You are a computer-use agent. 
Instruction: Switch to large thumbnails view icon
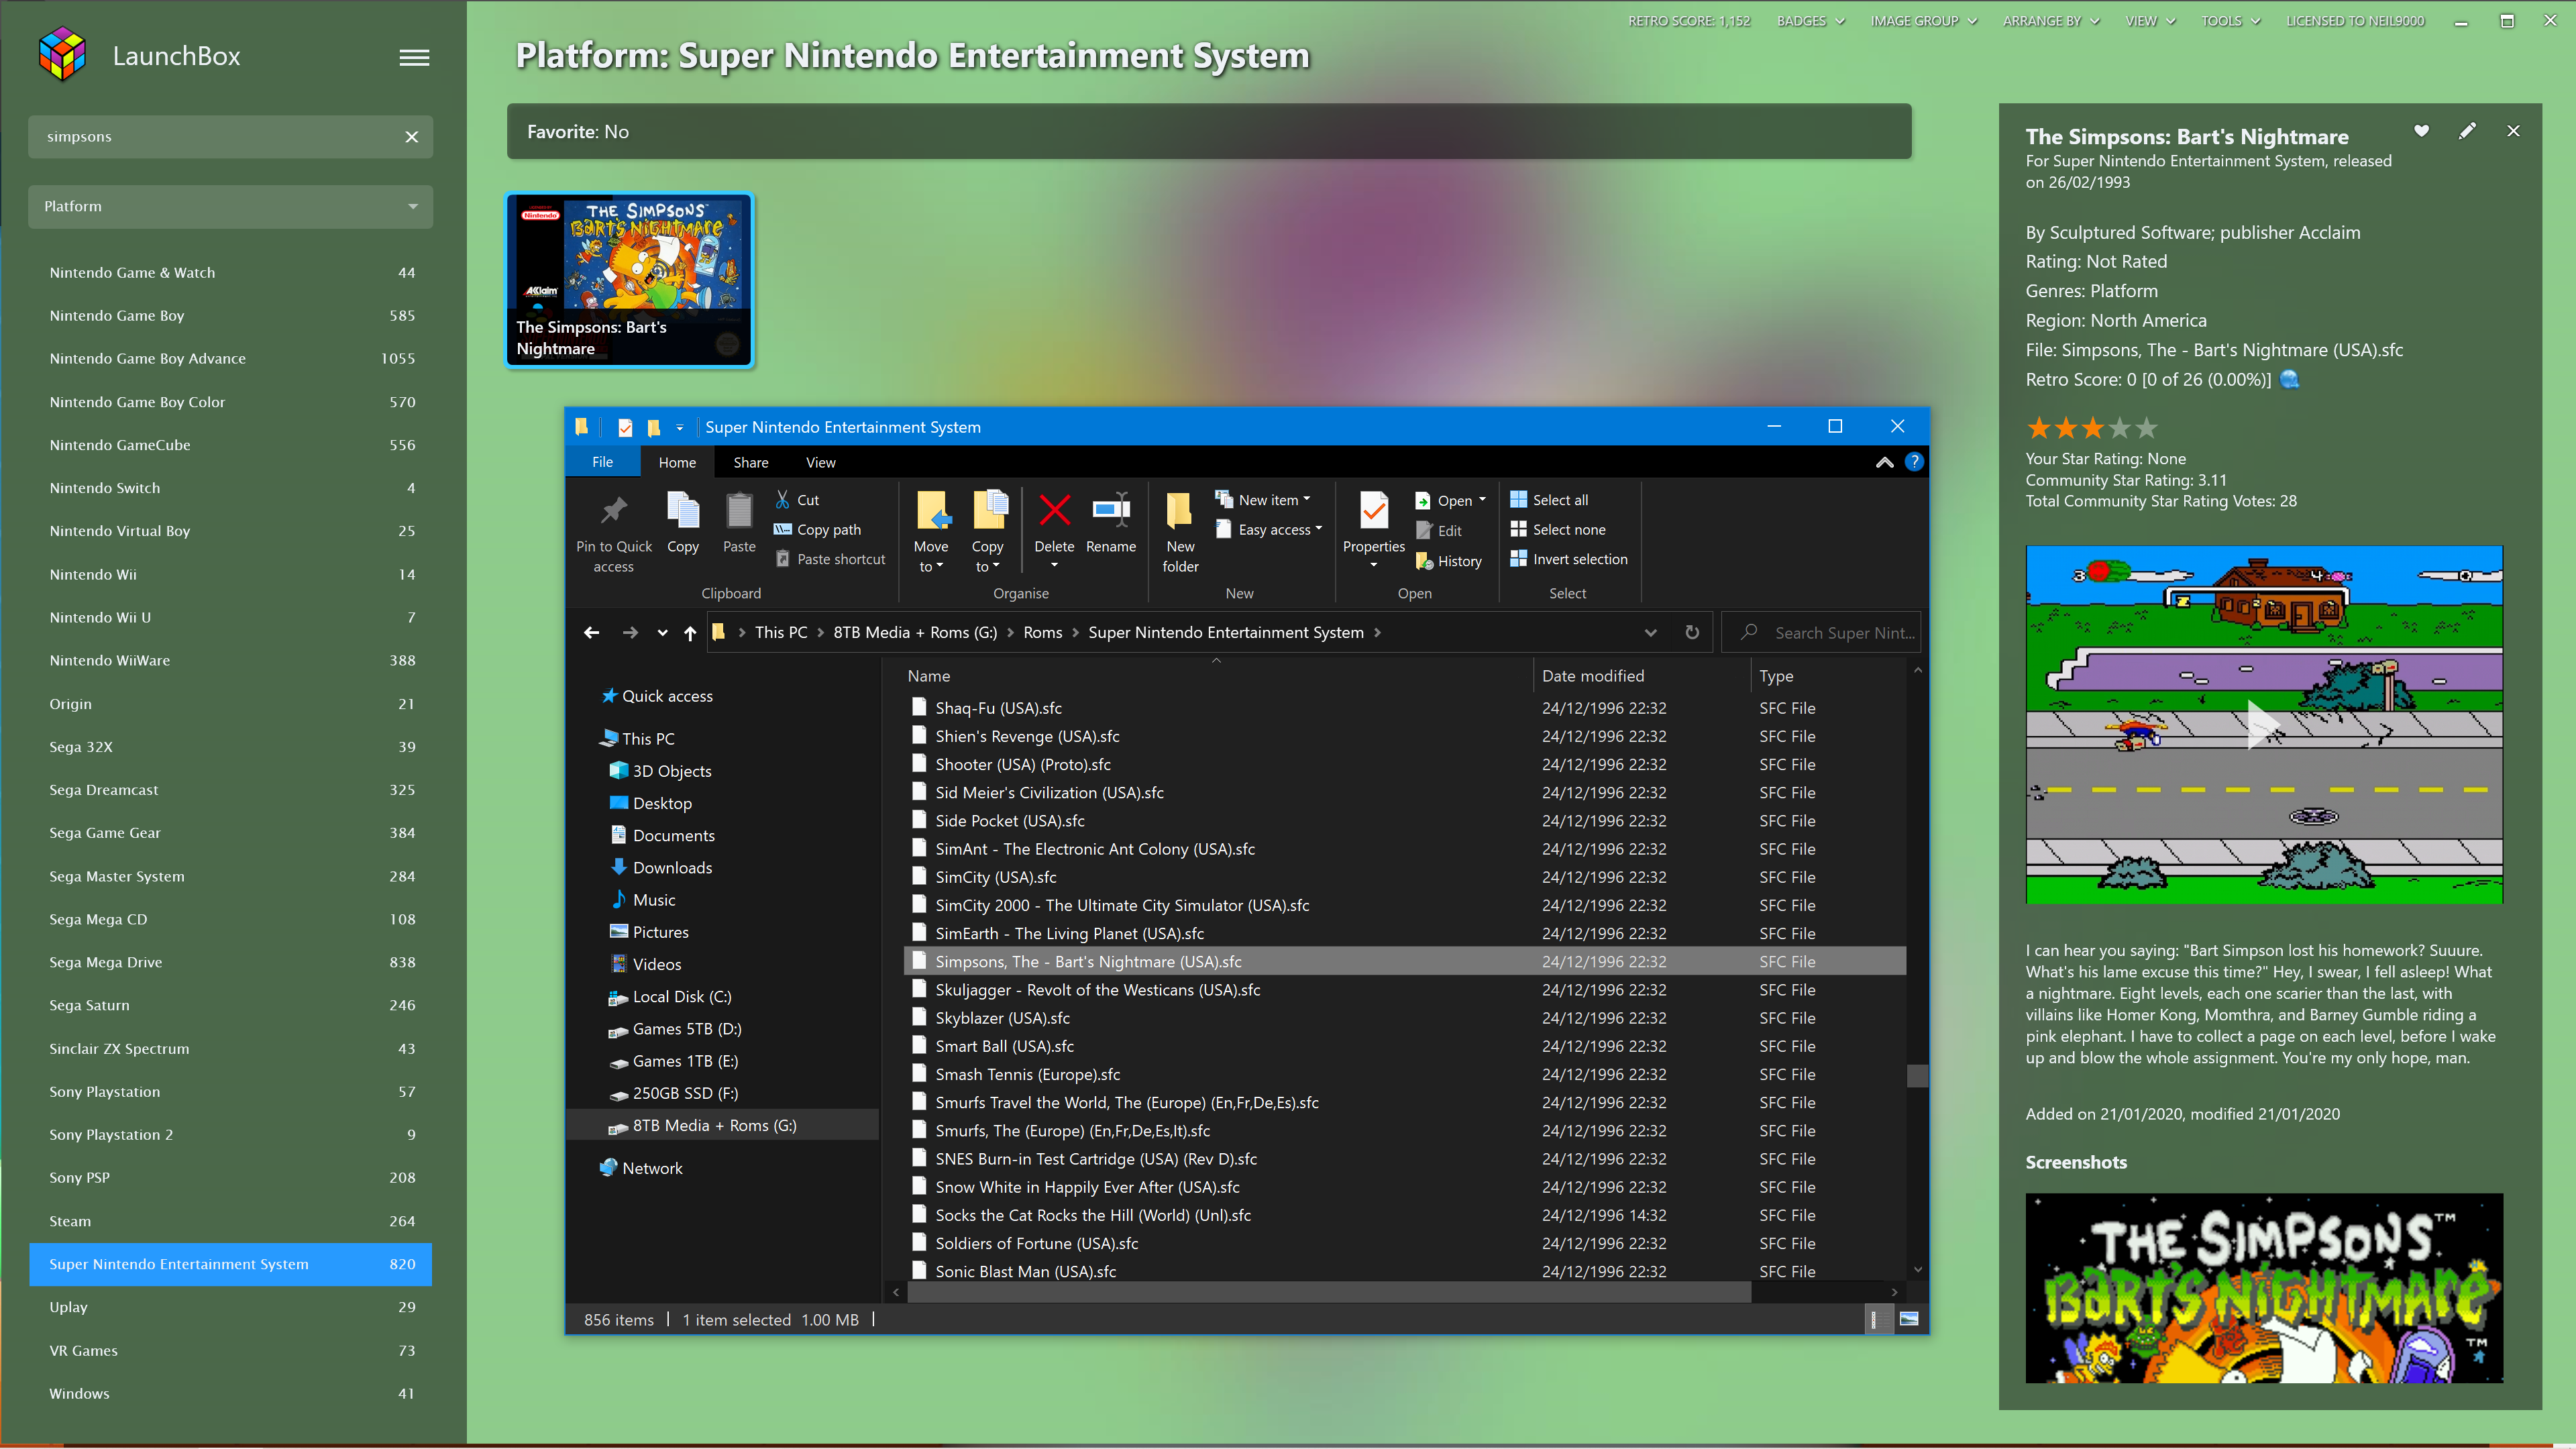pyautogui.click(x=1909, y=1320)
